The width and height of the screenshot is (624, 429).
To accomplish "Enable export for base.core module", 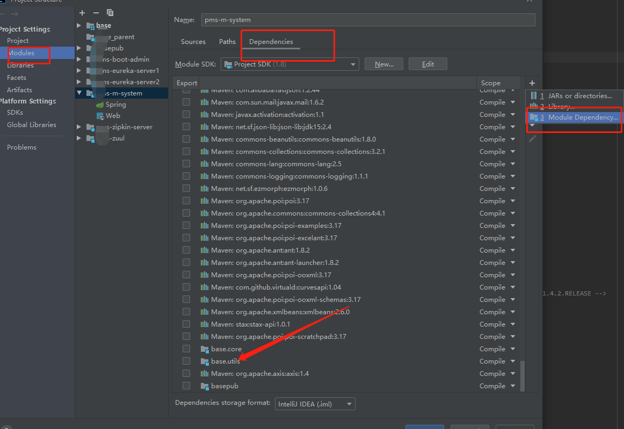I will coord(186,349).
